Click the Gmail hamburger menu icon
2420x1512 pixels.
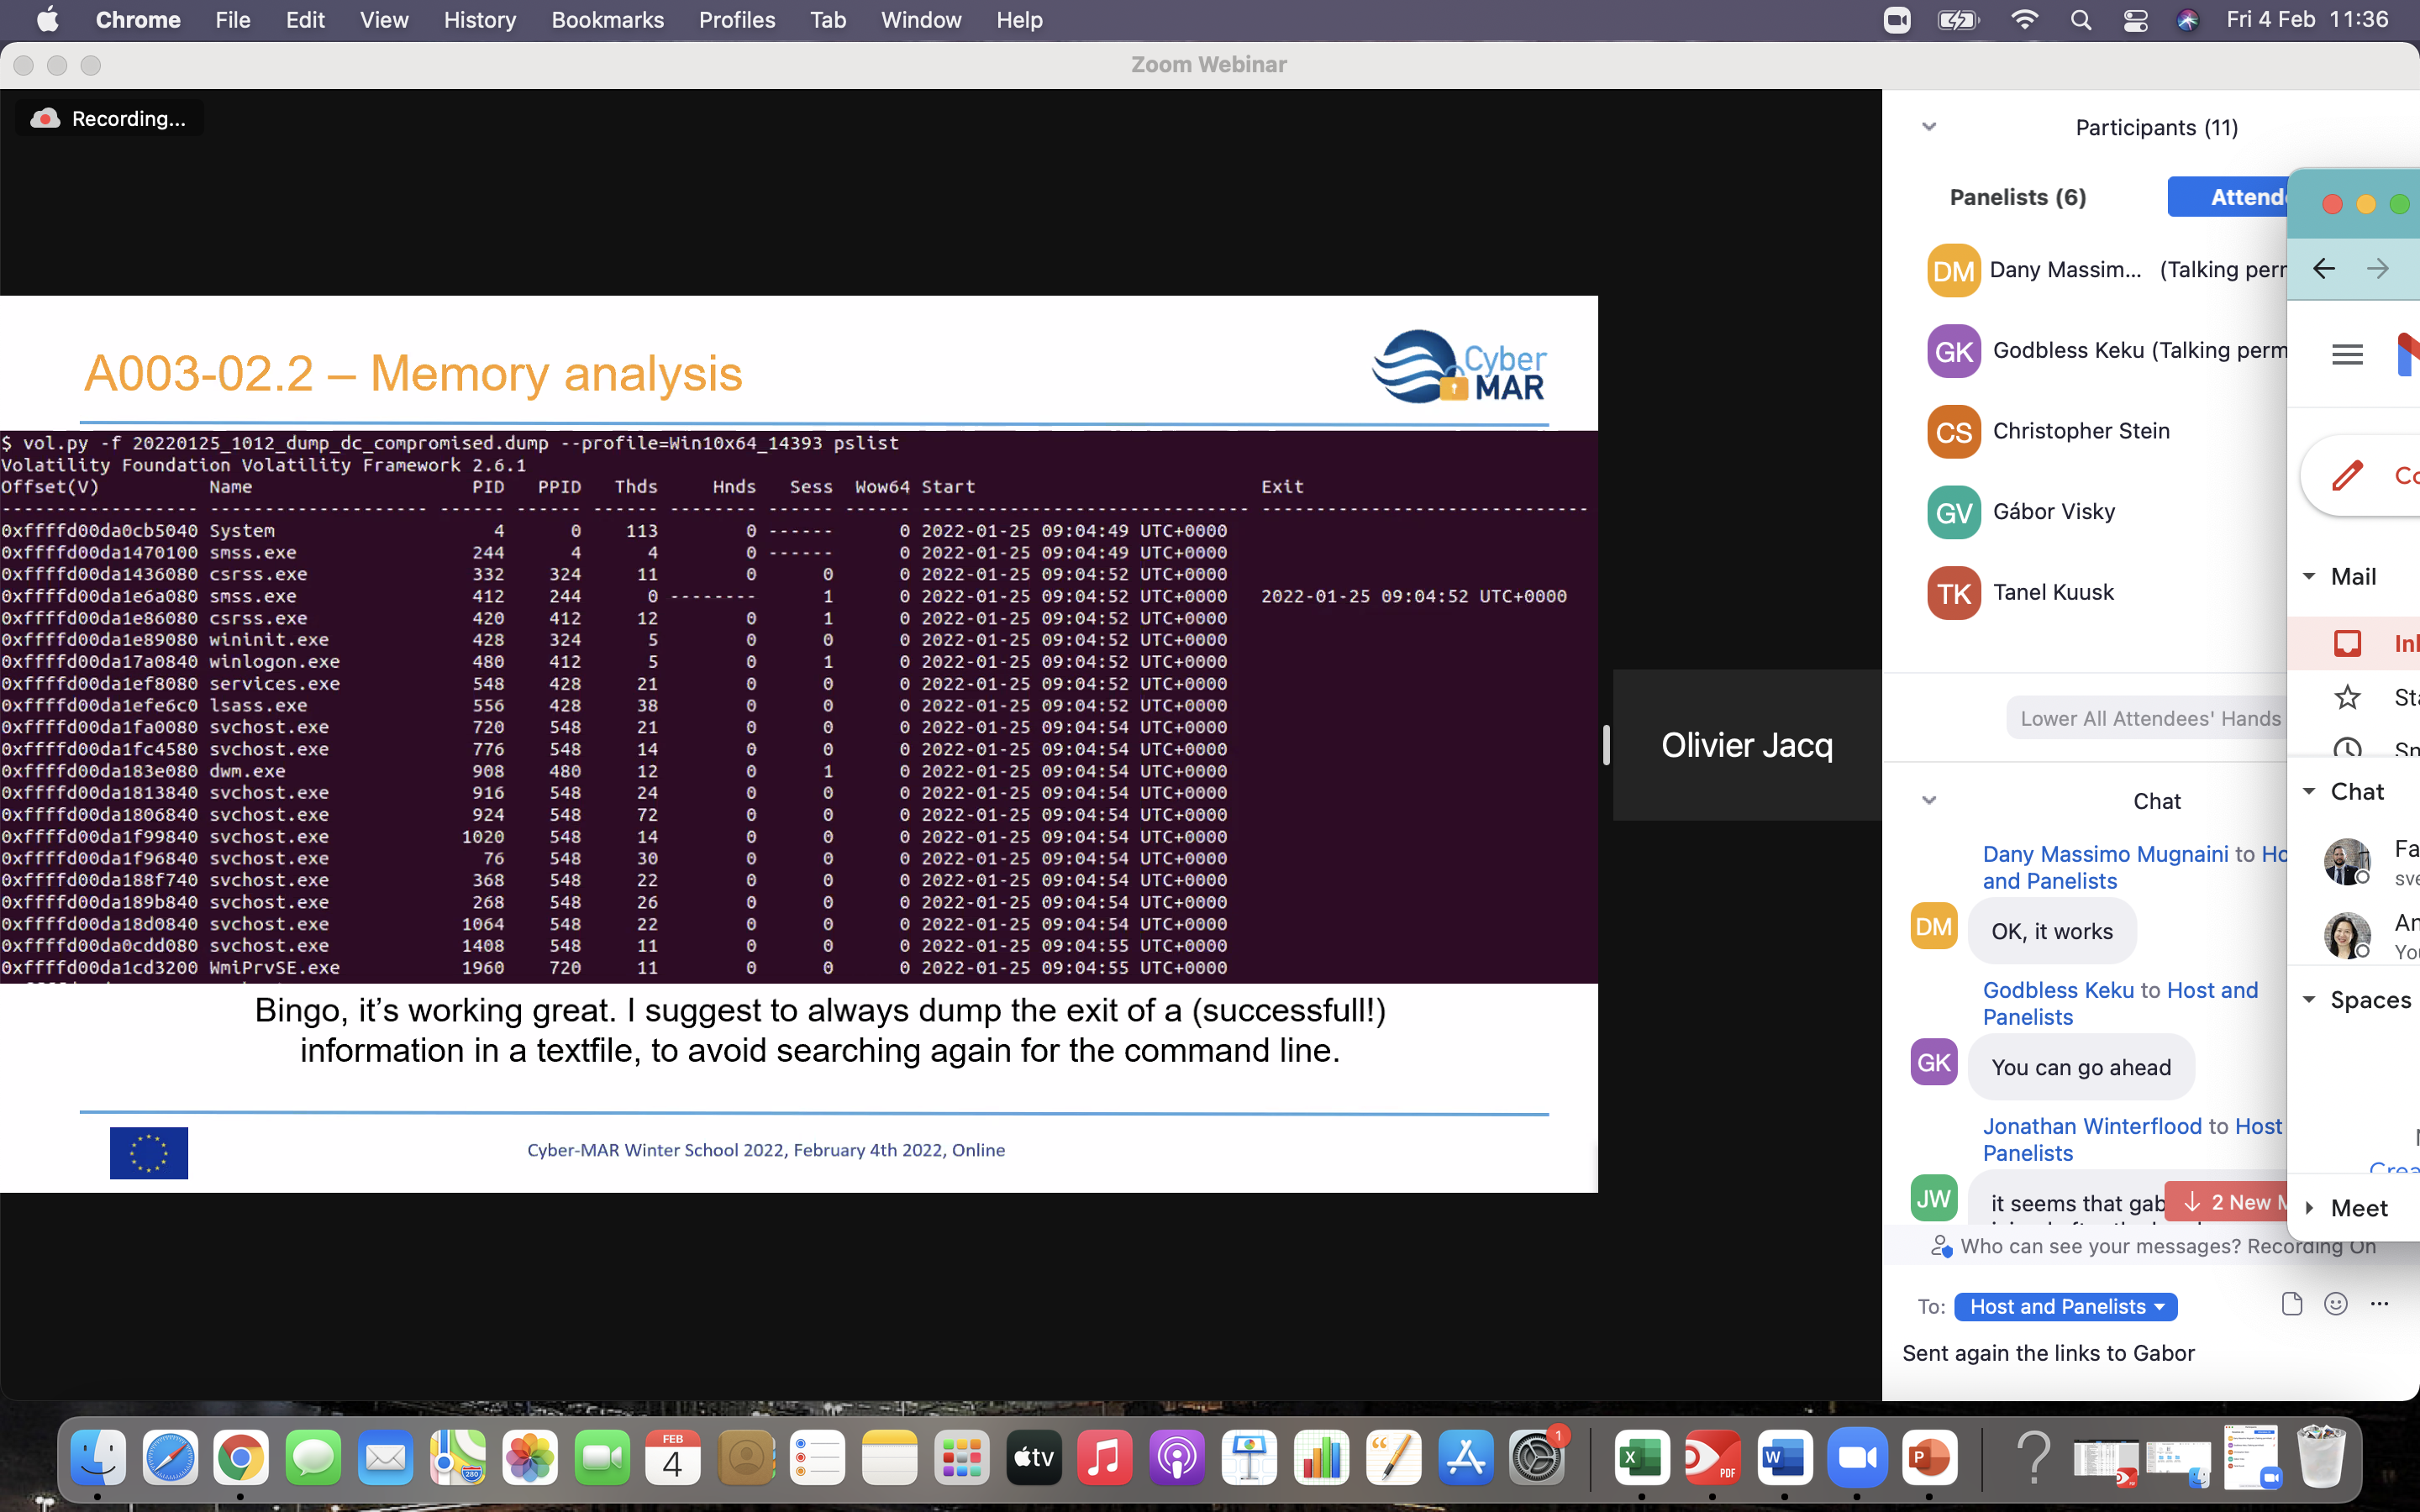pos(2347,354)
